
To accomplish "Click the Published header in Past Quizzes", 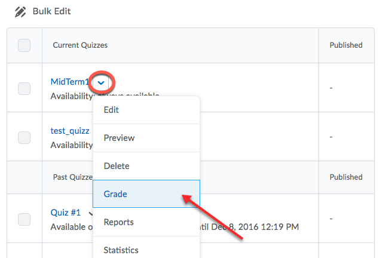I will click(x=346, y=177).
